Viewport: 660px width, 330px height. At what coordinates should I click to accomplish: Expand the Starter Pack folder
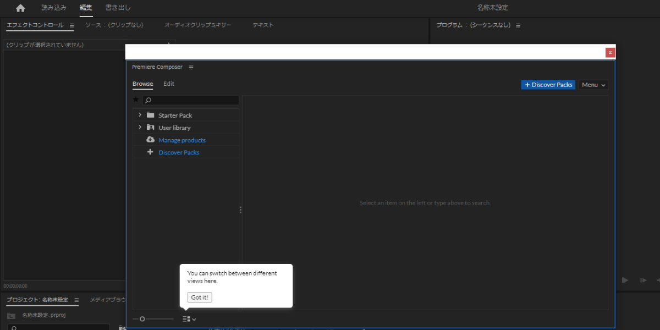click(x=140, y=115)
